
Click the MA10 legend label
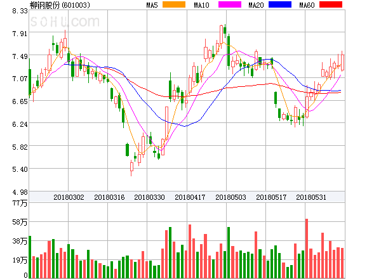click(201, 5)
